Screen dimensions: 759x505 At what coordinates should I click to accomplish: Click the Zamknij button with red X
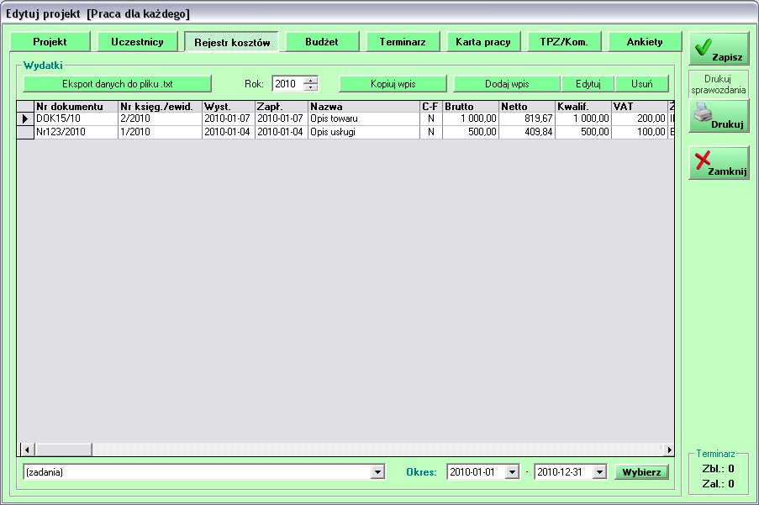pos(719,162)
